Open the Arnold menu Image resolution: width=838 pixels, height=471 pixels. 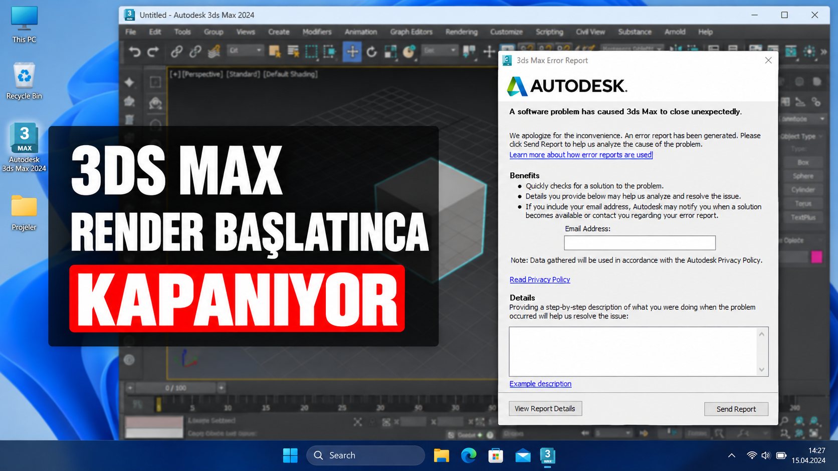pyautogui.click(x=675, y=32)
